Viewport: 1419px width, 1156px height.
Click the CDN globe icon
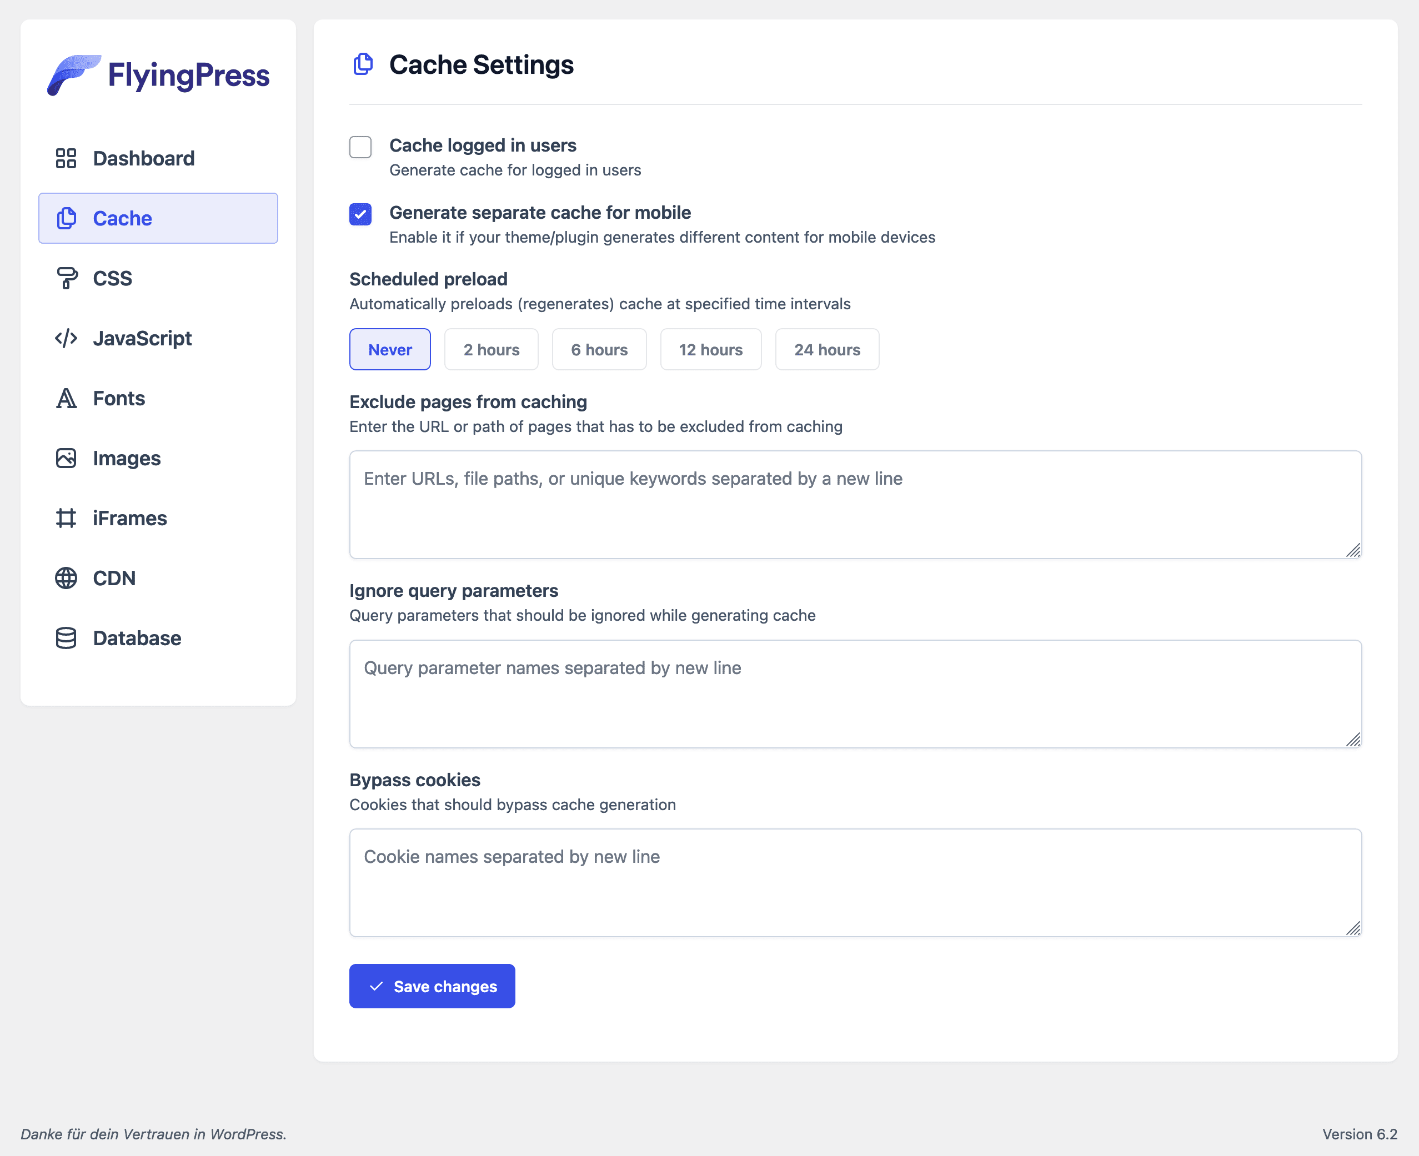coord(66,578)
